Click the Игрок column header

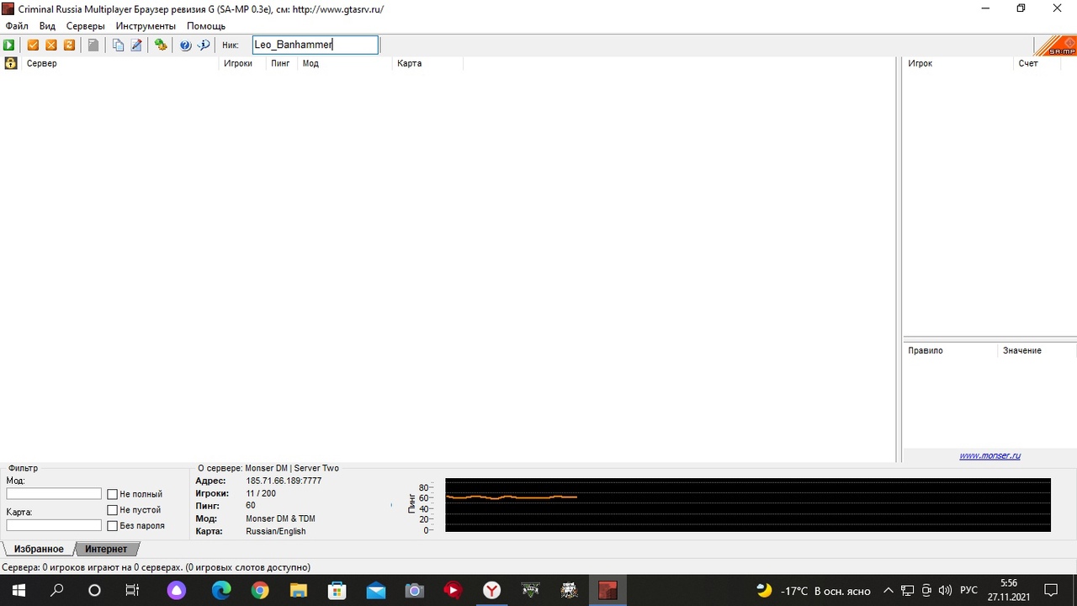tap(958, 63)
